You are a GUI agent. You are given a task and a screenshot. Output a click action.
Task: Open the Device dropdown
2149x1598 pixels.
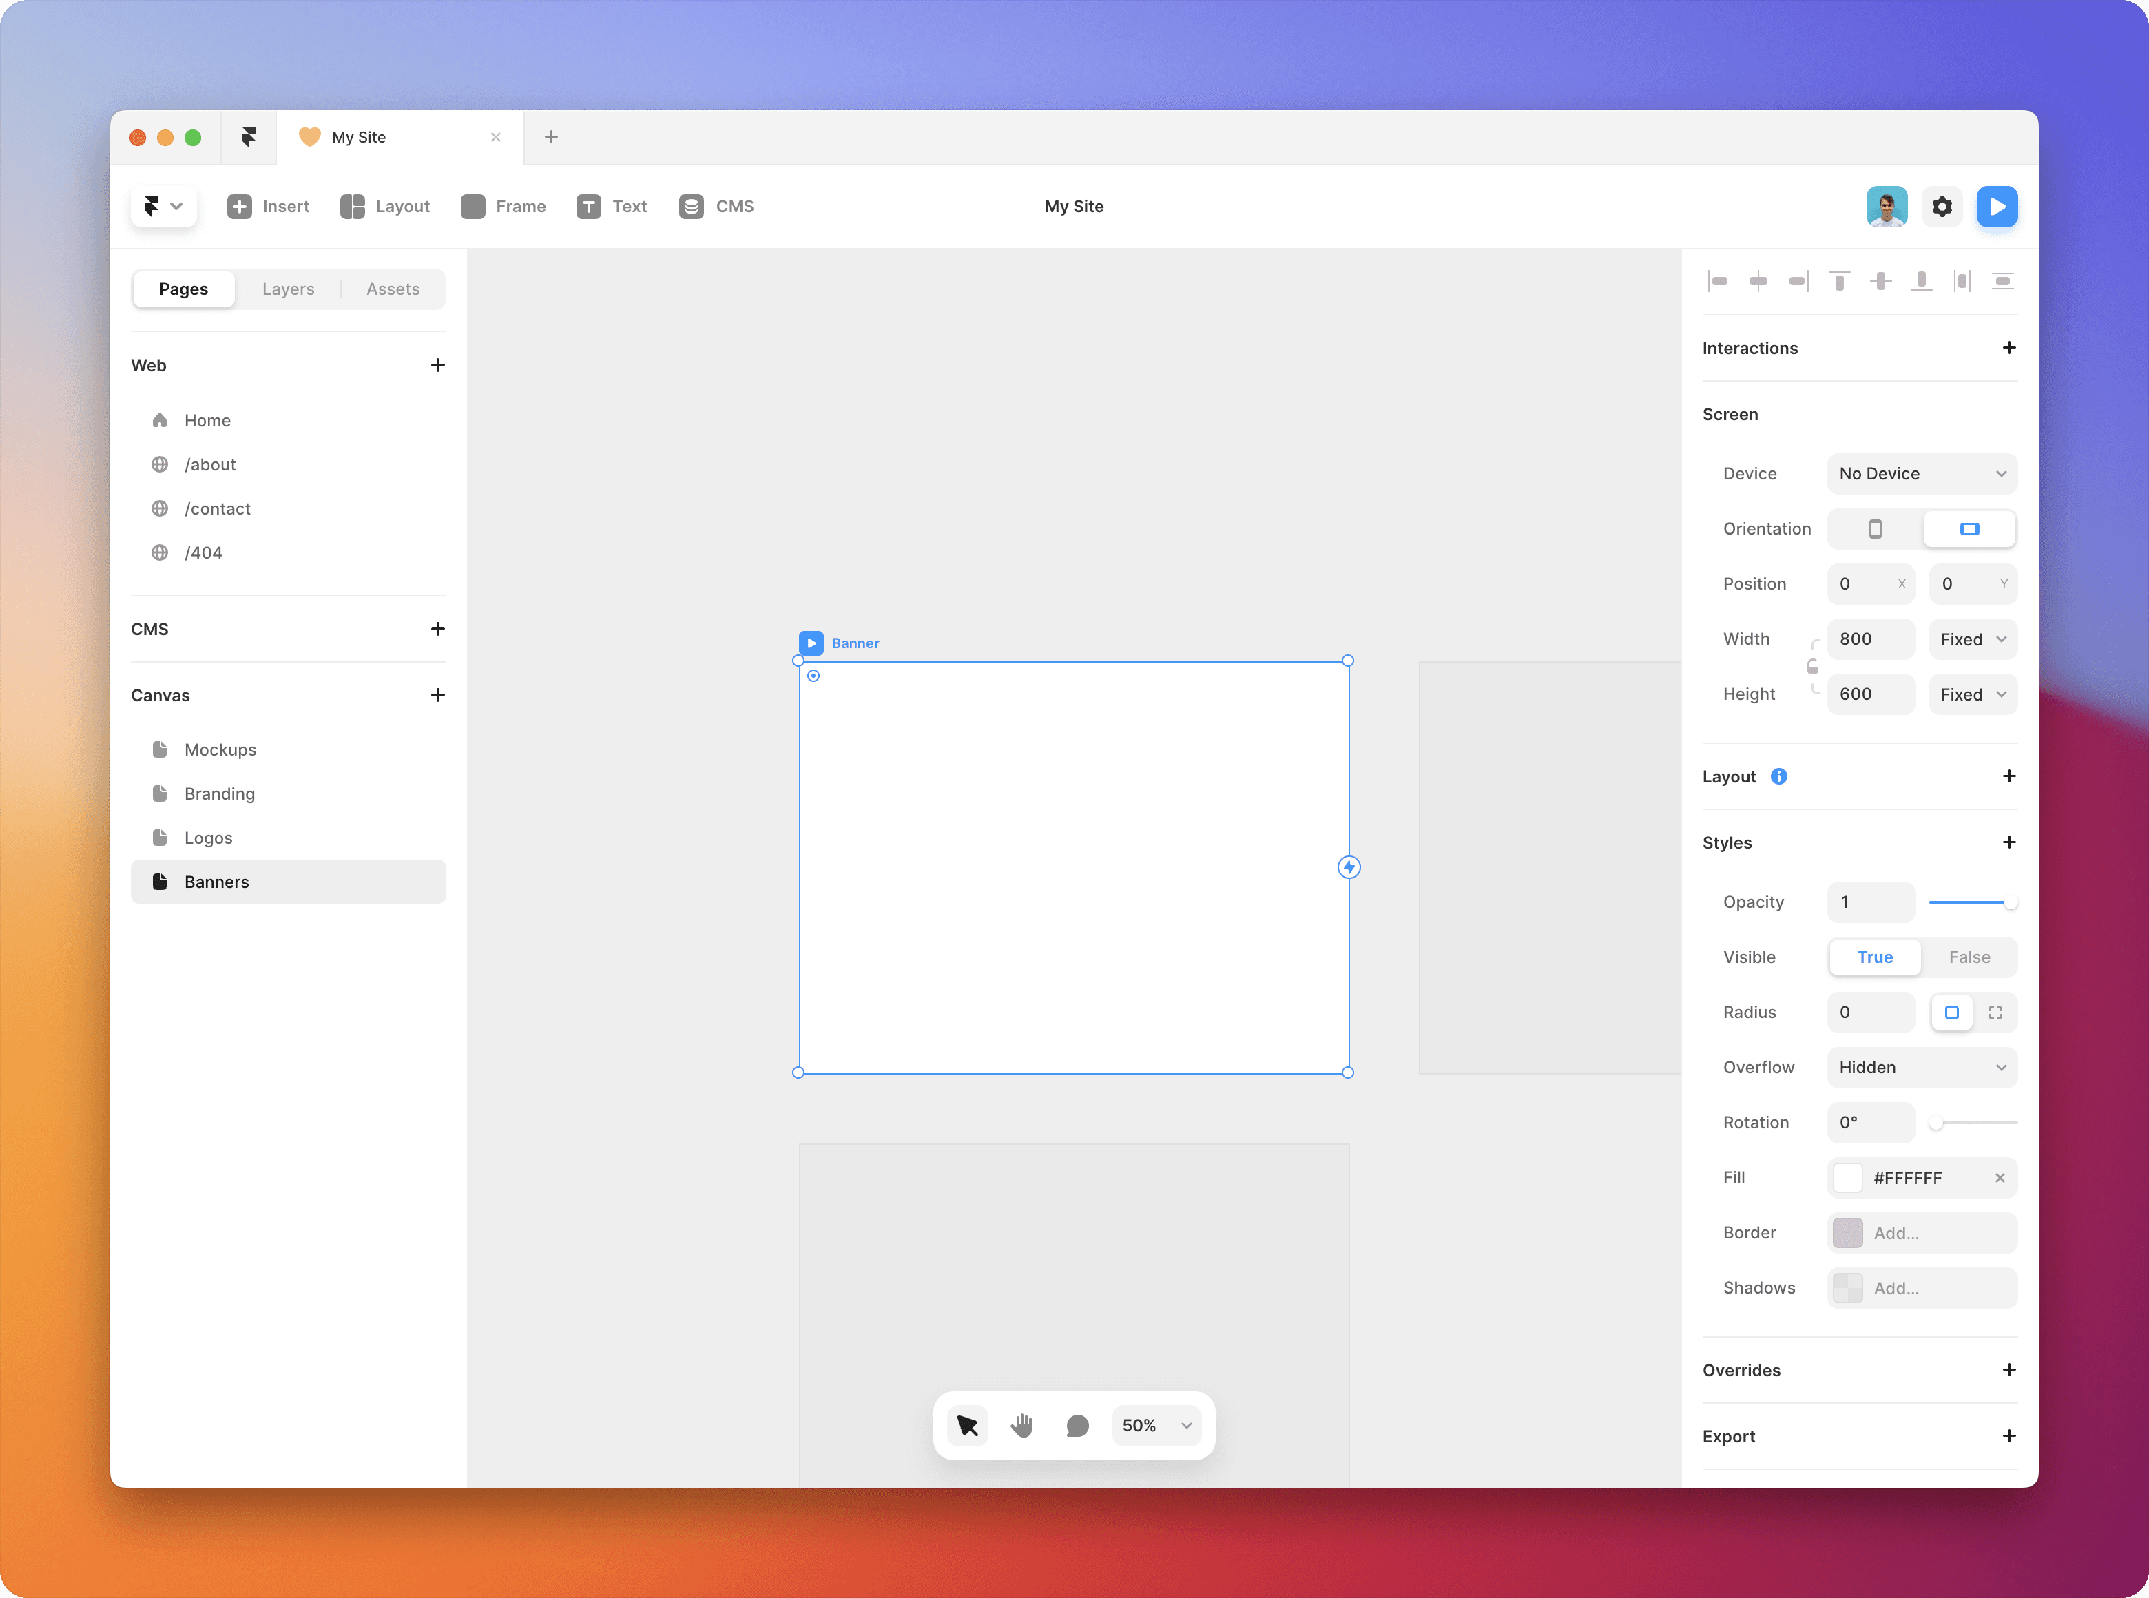[1921, 473]
